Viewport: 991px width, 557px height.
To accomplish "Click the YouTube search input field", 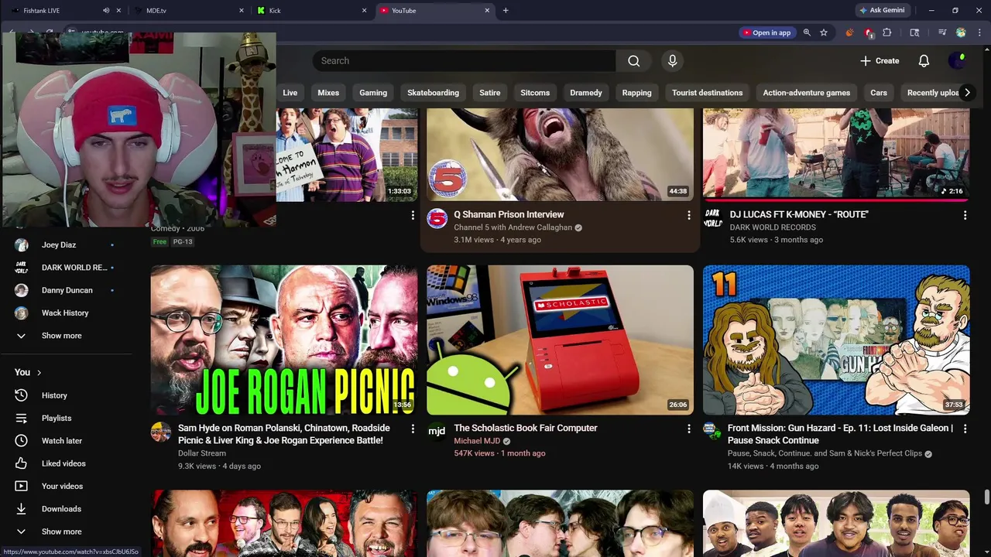I will (x=465, y=61).
